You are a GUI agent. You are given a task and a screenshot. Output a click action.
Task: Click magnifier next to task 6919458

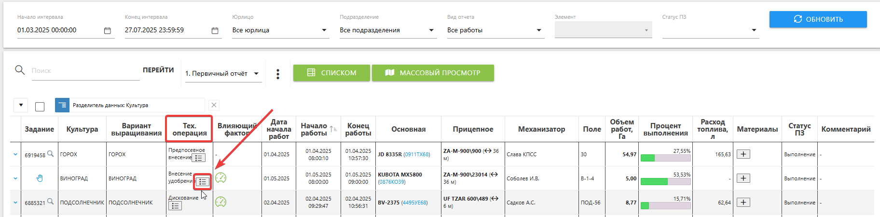click(x=50, y=154)
